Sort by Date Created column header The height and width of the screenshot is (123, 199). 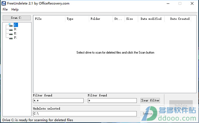pos(178,19)
